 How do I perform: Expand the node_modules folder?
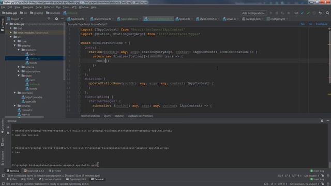click(x=11, y=33)
